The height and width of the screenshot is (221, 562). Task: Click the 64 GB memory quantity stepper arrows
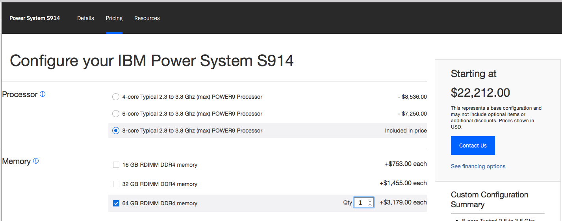pyautogui.click(x=370, y=203)
